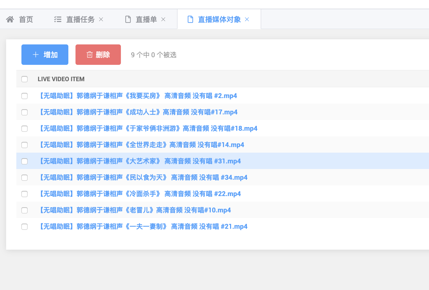The image size is (429, 290).
Task: Open the 《老冒儿》 #10.mp4 link
Action: tap(134, 210)
